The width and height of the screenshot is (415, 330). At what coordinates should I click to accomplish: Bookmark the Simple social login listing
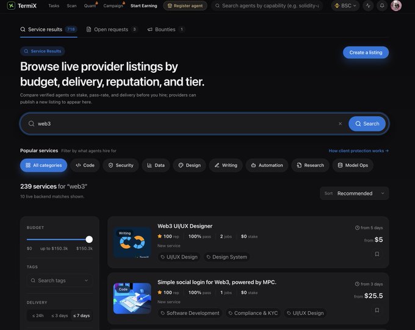point(377,310)
